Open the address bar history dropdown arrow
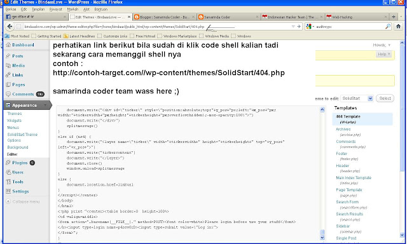 [293, 27]
